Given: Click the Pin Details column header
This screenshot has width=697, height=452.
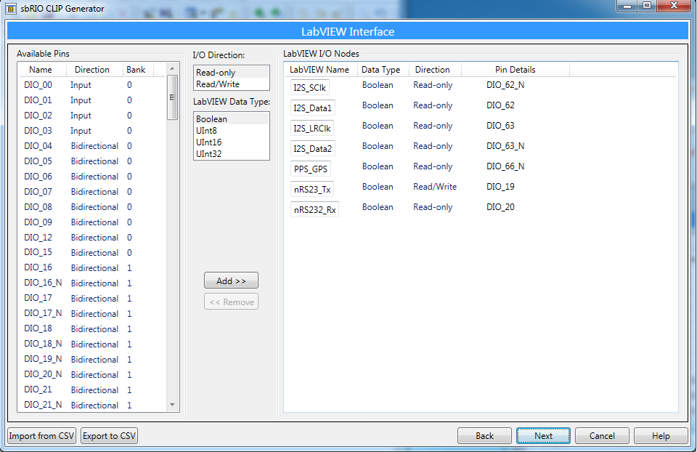Looking at the screenshot, I should tap(515, 70).
